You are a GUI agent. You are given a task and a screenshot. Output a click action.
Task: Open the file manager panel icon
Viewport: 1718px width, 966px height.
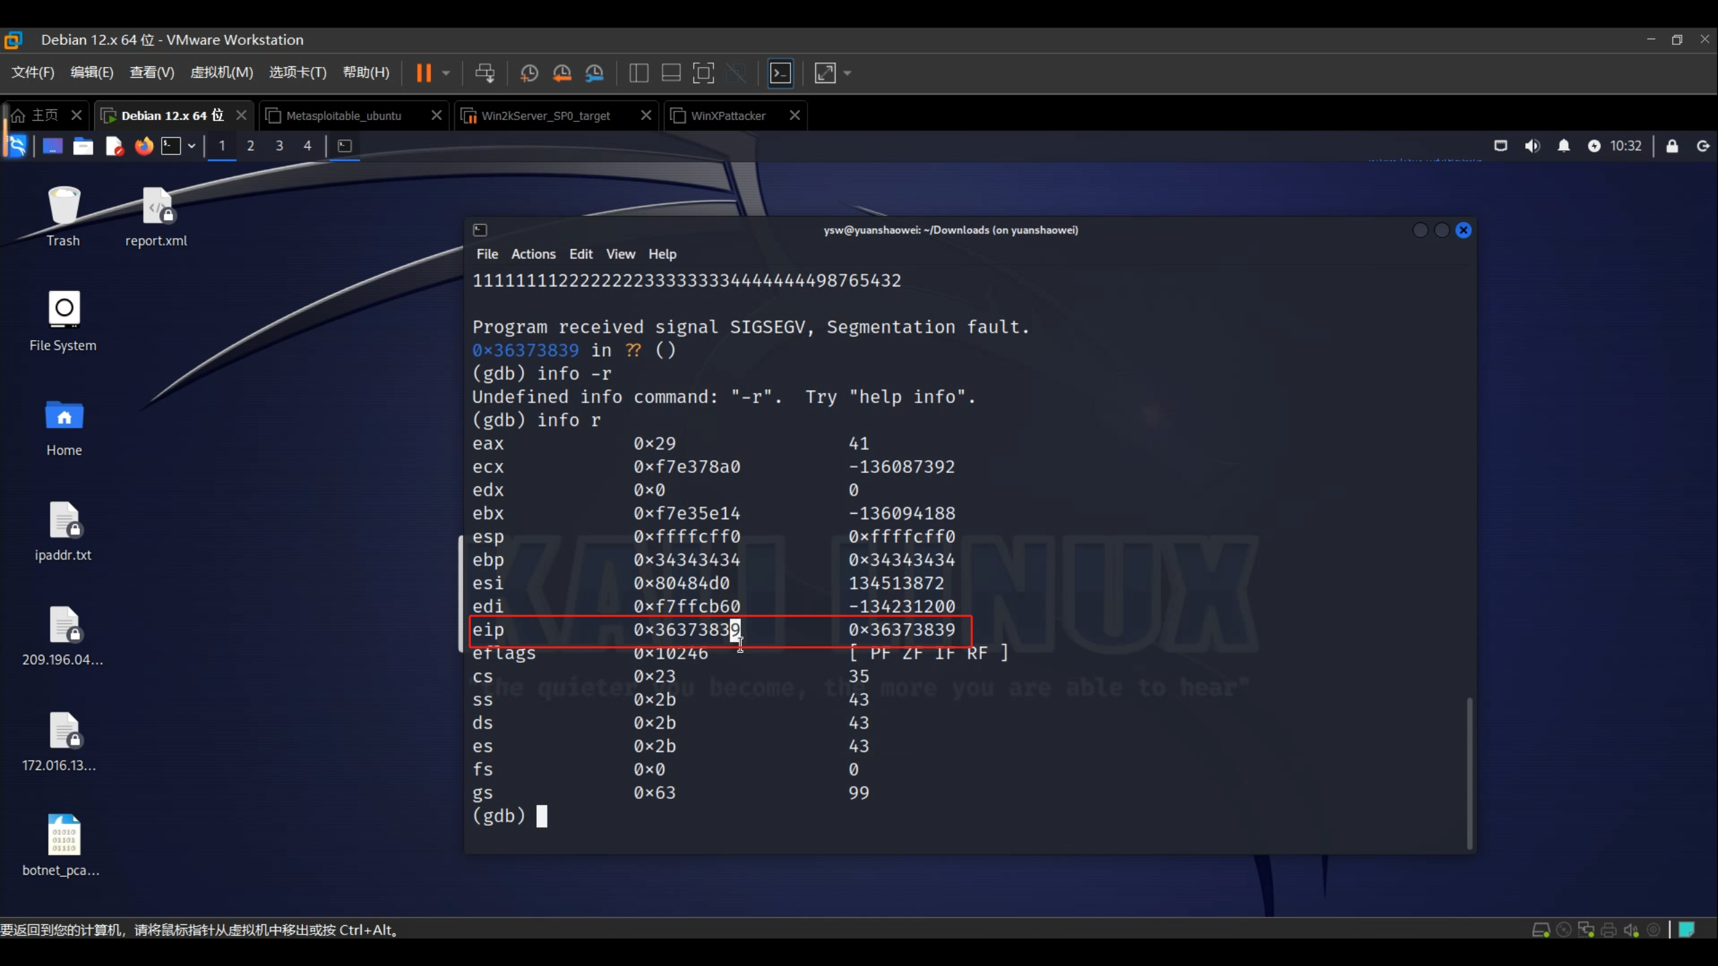coord(83,146)
